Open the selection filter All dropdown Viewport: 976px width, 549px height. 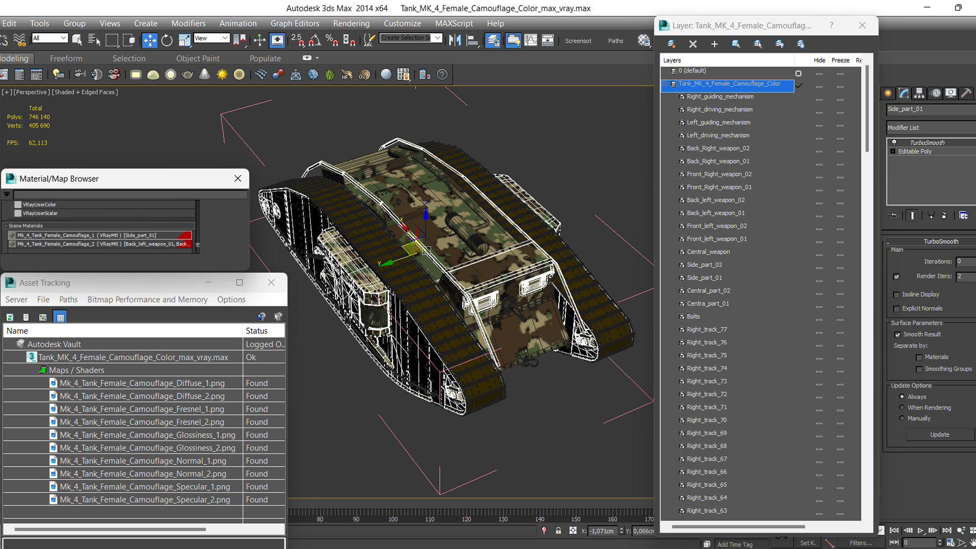click(x=49, y=38)
